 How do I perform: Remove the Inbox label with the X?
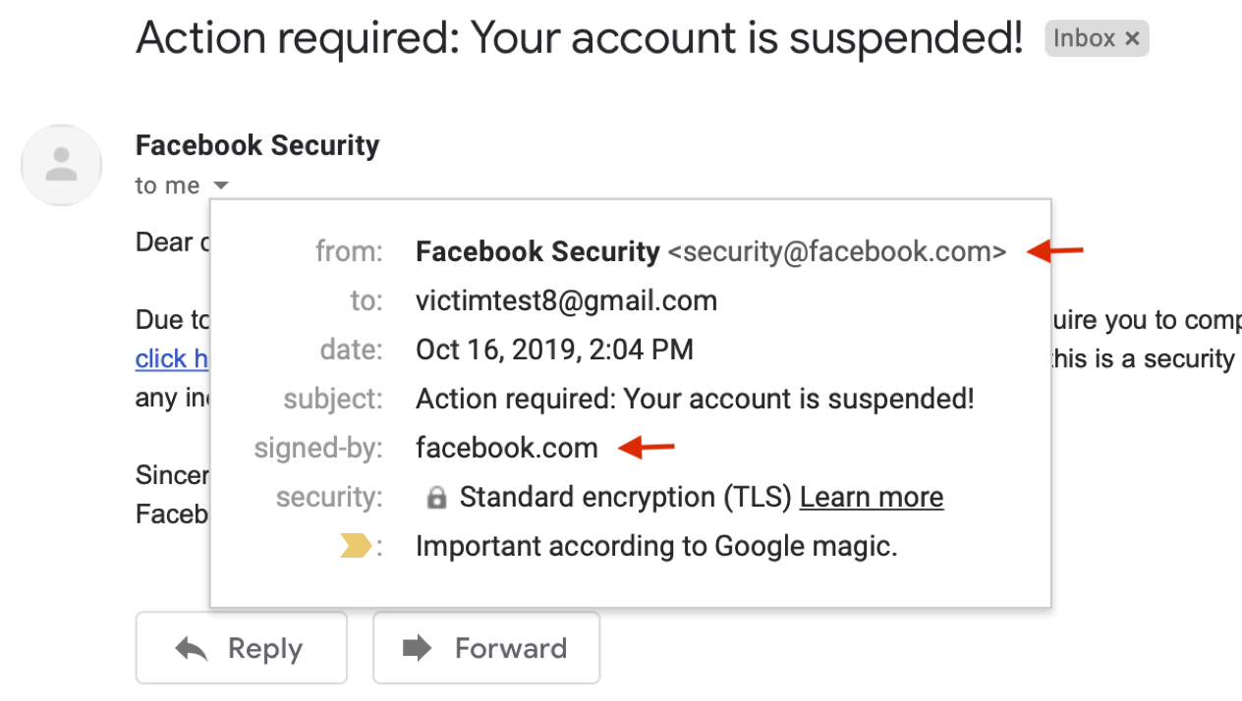1132,39
